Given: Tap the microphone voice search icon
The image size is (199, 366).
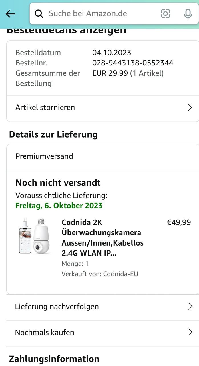Looking at the screenshot, I should tap(188, 14).
